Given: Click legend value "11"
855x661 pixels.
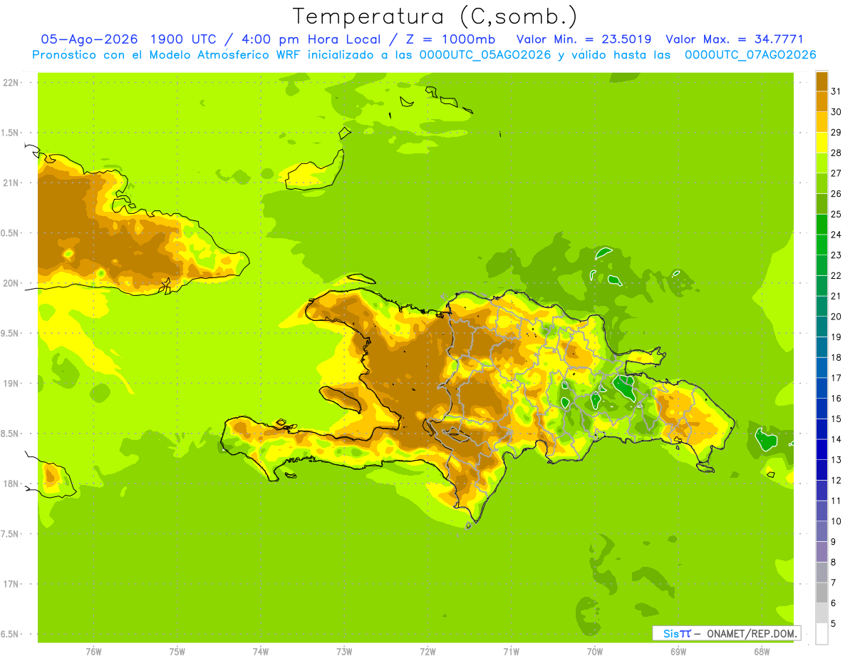Looking at the screenshot, I should pos(836,501).
